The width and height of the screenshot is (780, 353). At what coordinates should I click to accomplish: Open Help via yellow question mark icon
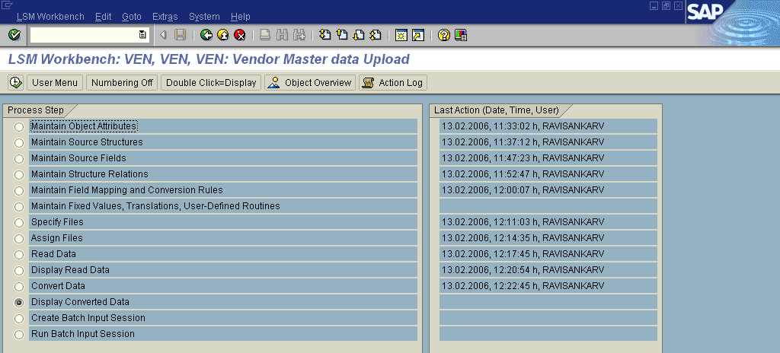tap(444, 35)
